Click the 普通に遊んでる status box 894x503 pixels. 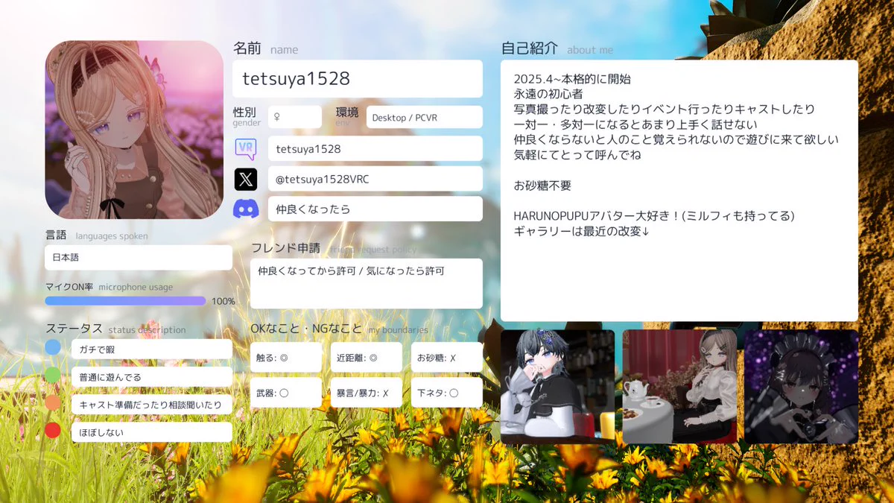152,377
